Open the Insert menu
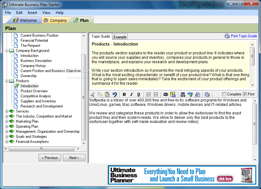 [x=32, y=13]
